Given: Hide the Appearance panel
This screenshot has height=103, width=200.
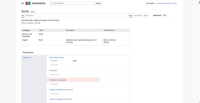Looking at the screenshot, I should click(164, 15).
